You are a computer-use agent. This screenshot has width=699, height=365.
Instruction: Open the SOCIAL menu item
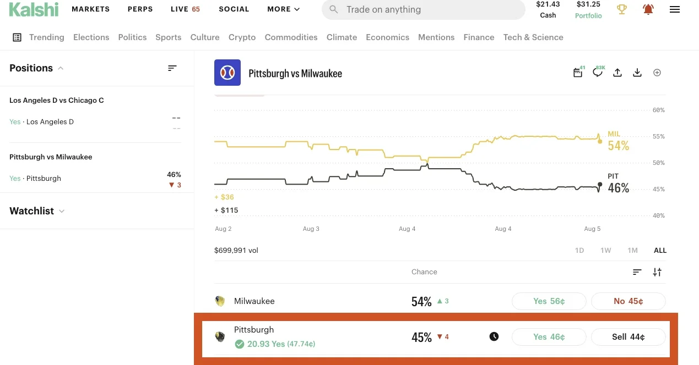pos(234,9)
